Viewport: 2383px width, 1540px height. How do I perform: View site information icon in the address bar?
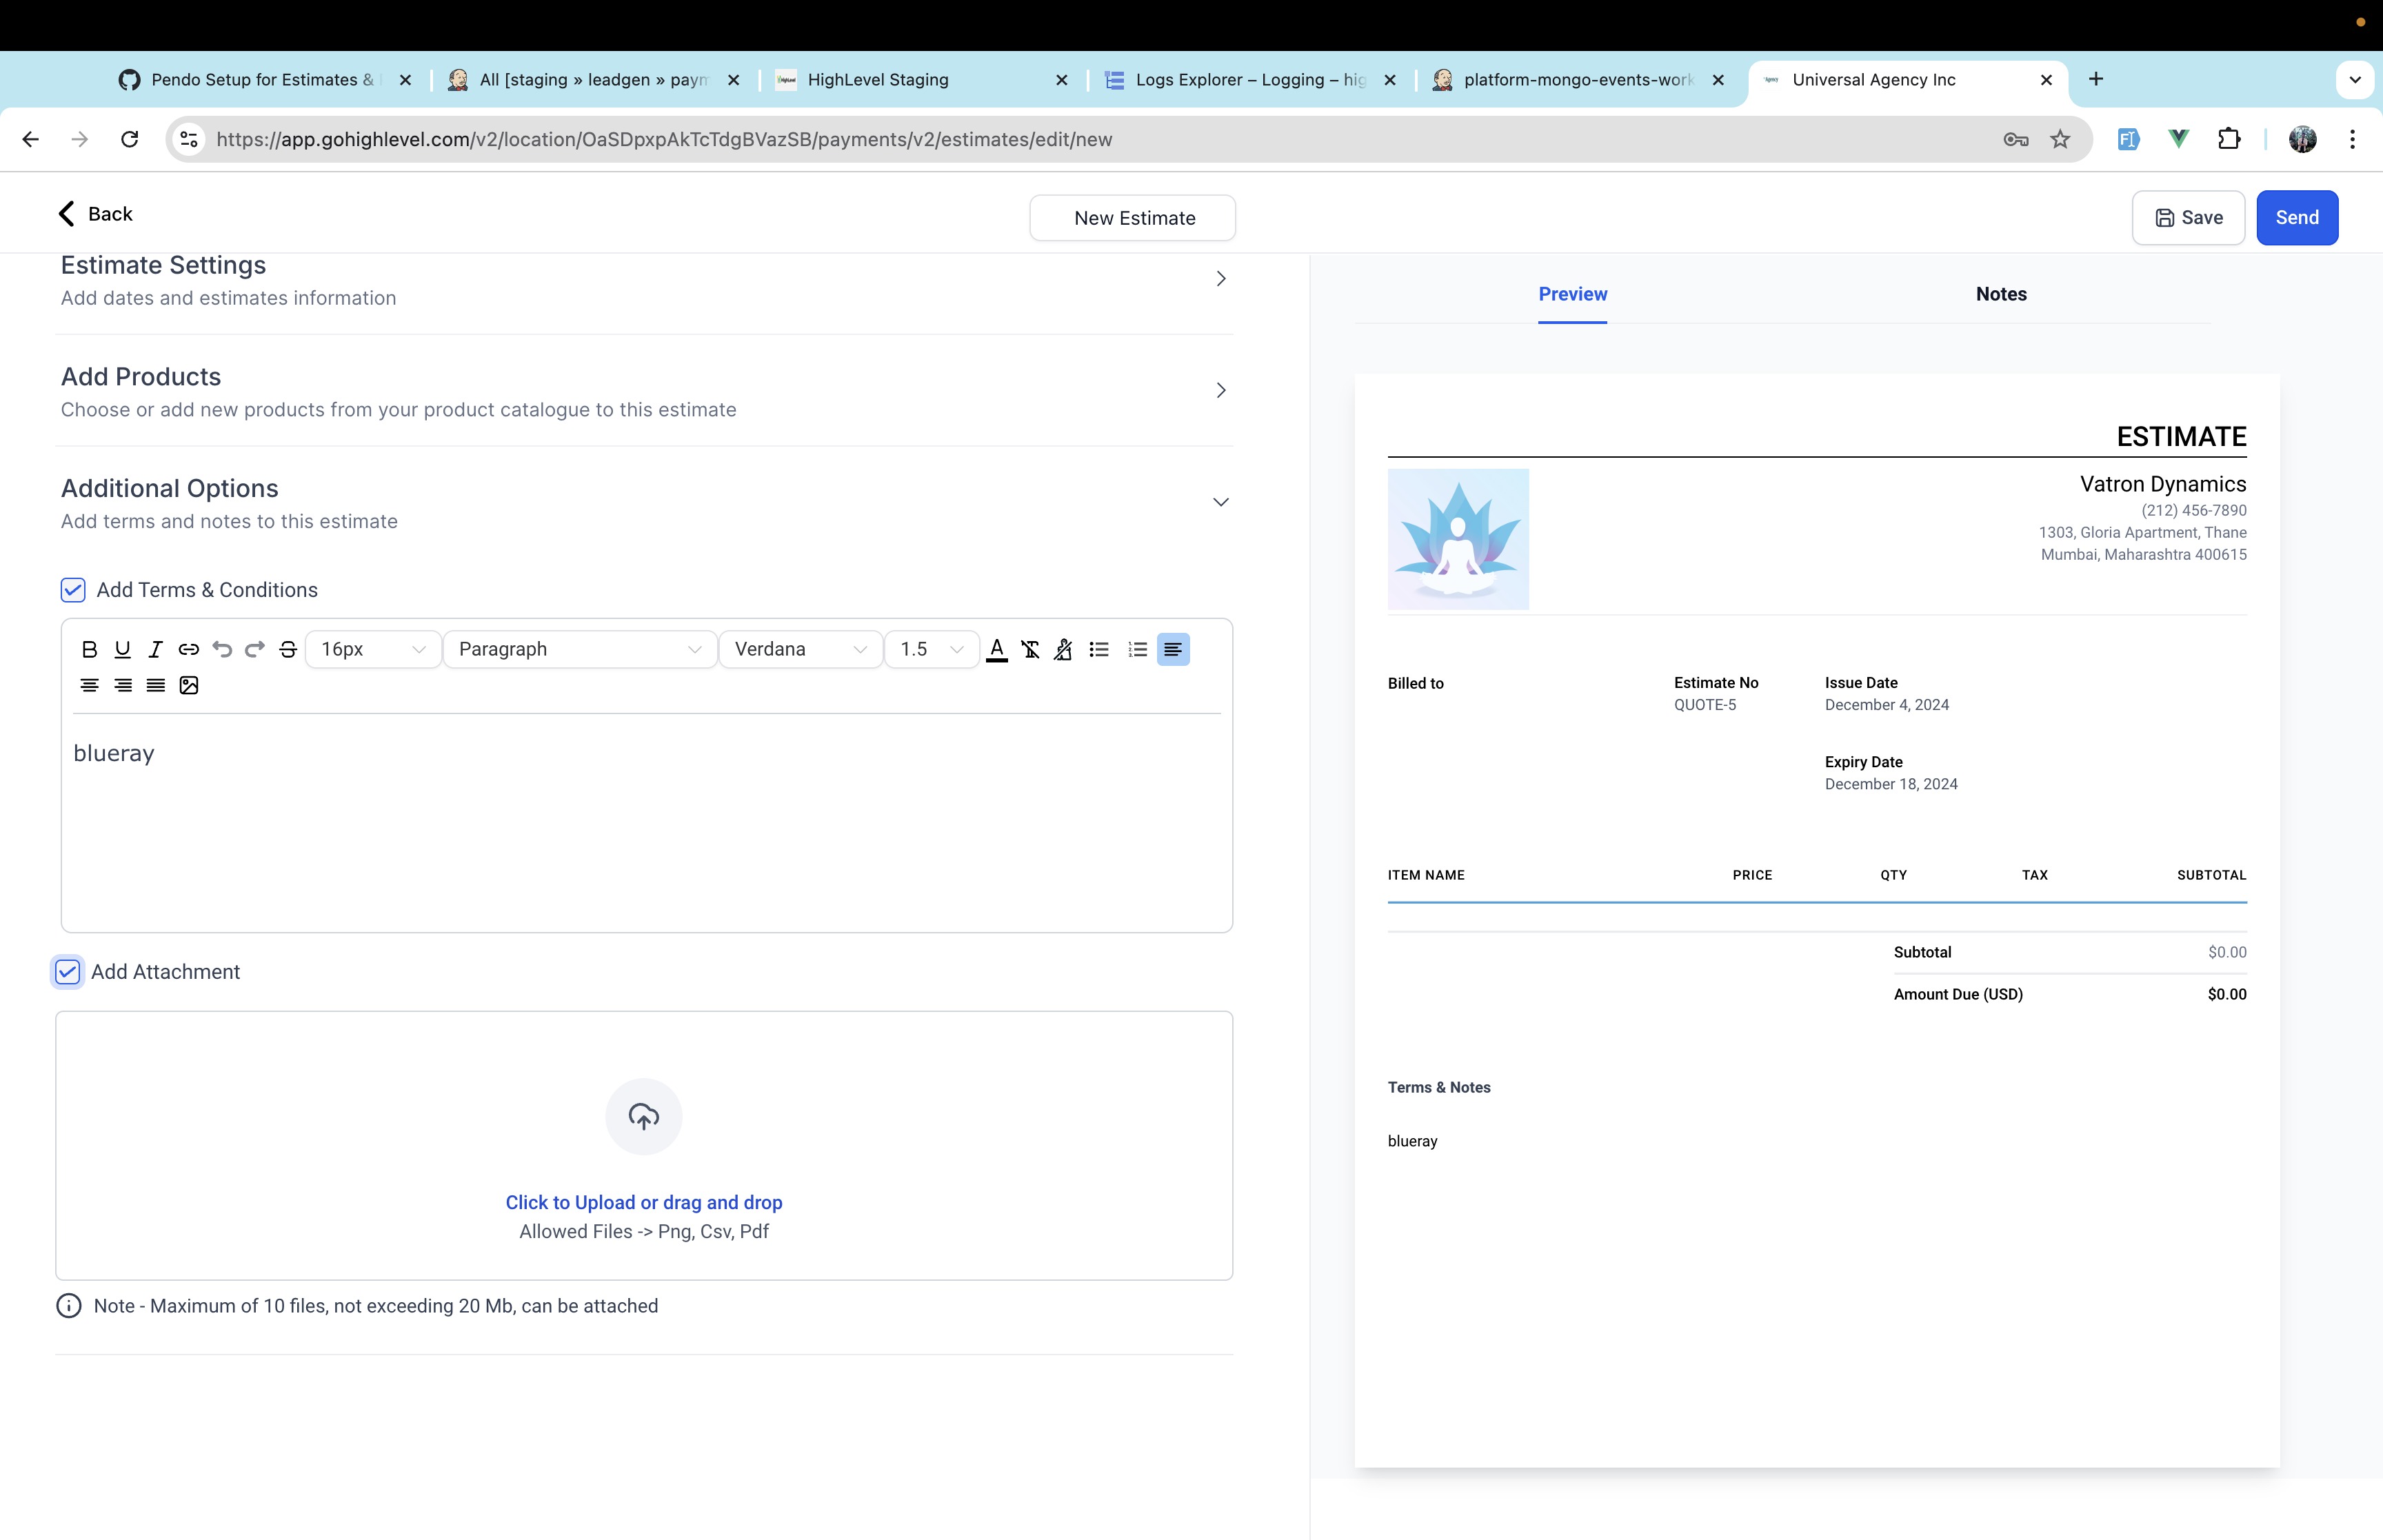[189, 139]
